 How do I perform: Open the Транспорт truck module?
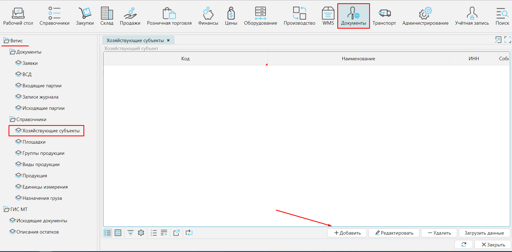click(384, 16)
